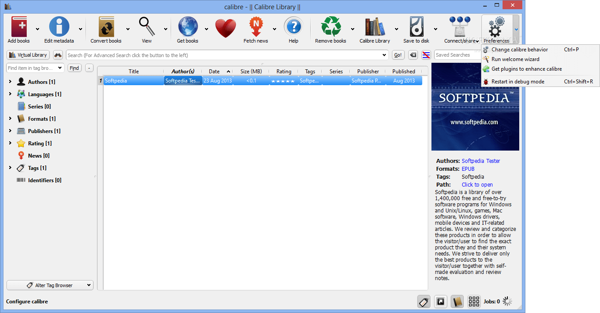Open the Alter Tag Browser dropdown
Screen dimensions: 600x313
coord(50,285)
